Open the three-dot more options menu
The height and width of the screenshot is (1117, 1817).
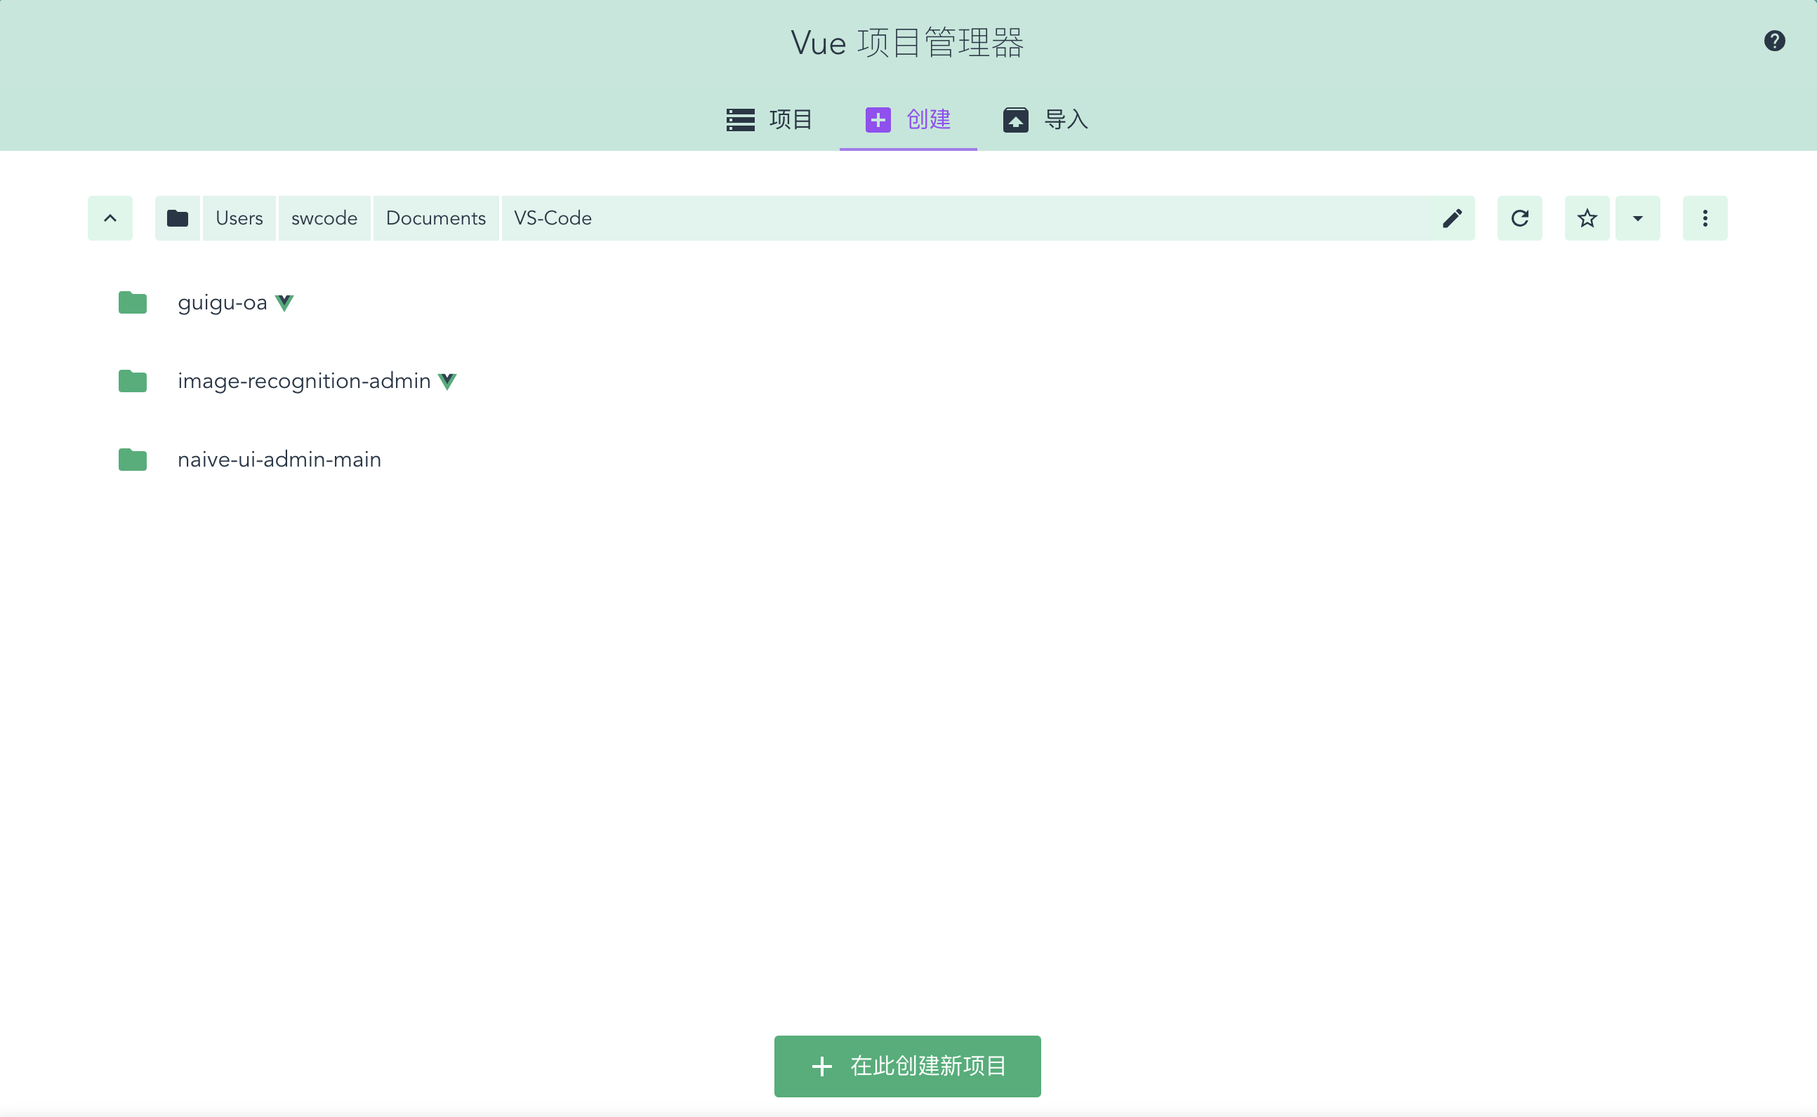tap(1705, 218)
